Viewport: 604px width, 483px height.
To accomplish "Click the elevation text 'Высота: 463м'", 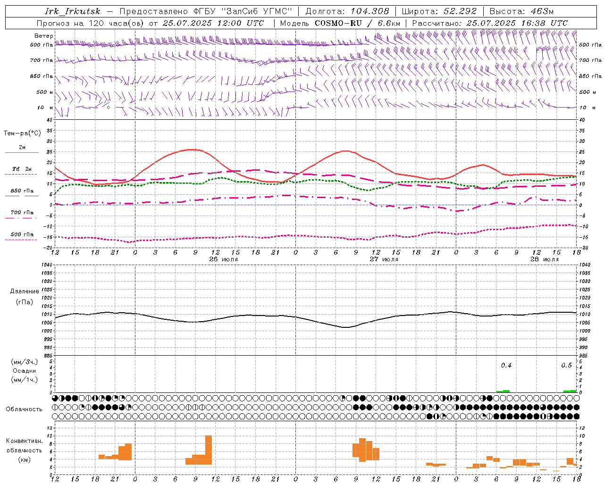I will pyautogui.click(x=521, y=11).
